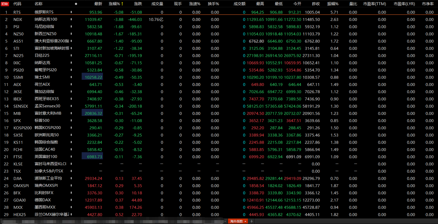The width and height of the screenshot is (438, 224).
Task: Click the up-down arrow icon beside 雅加达综指
Action: (x=71, y=92)
